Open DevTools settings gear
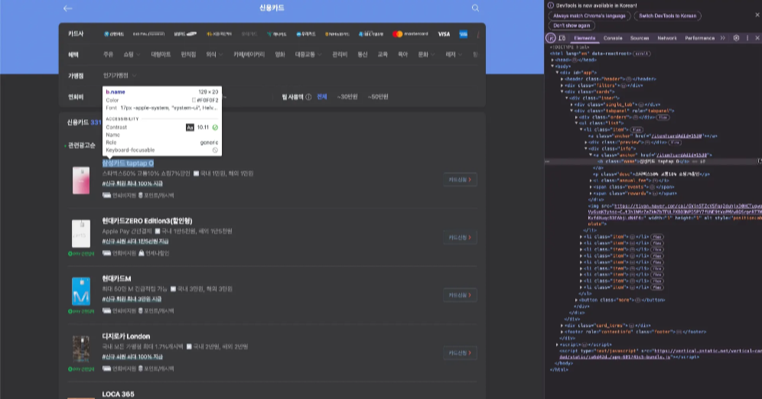 (x=736, y=38)
